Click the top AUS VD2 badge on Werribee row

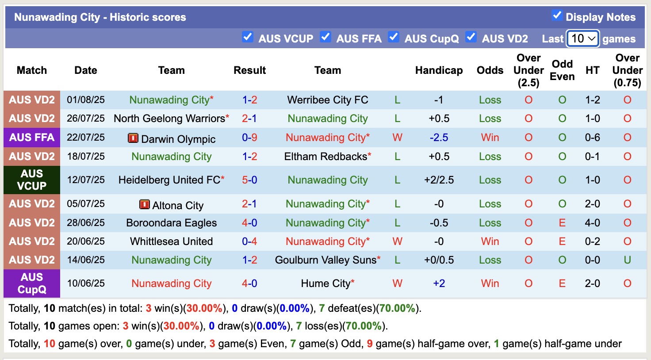coord(31,100)
